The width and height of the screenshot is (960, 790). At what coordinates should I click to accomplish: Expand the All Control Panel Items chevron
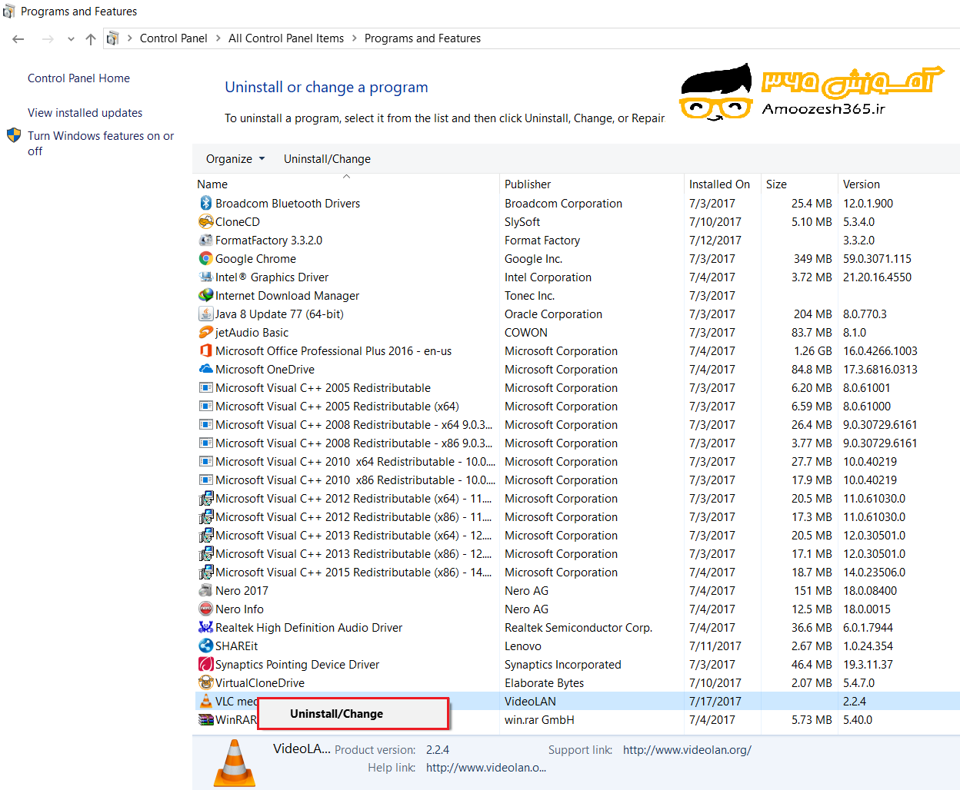(355, 38)
